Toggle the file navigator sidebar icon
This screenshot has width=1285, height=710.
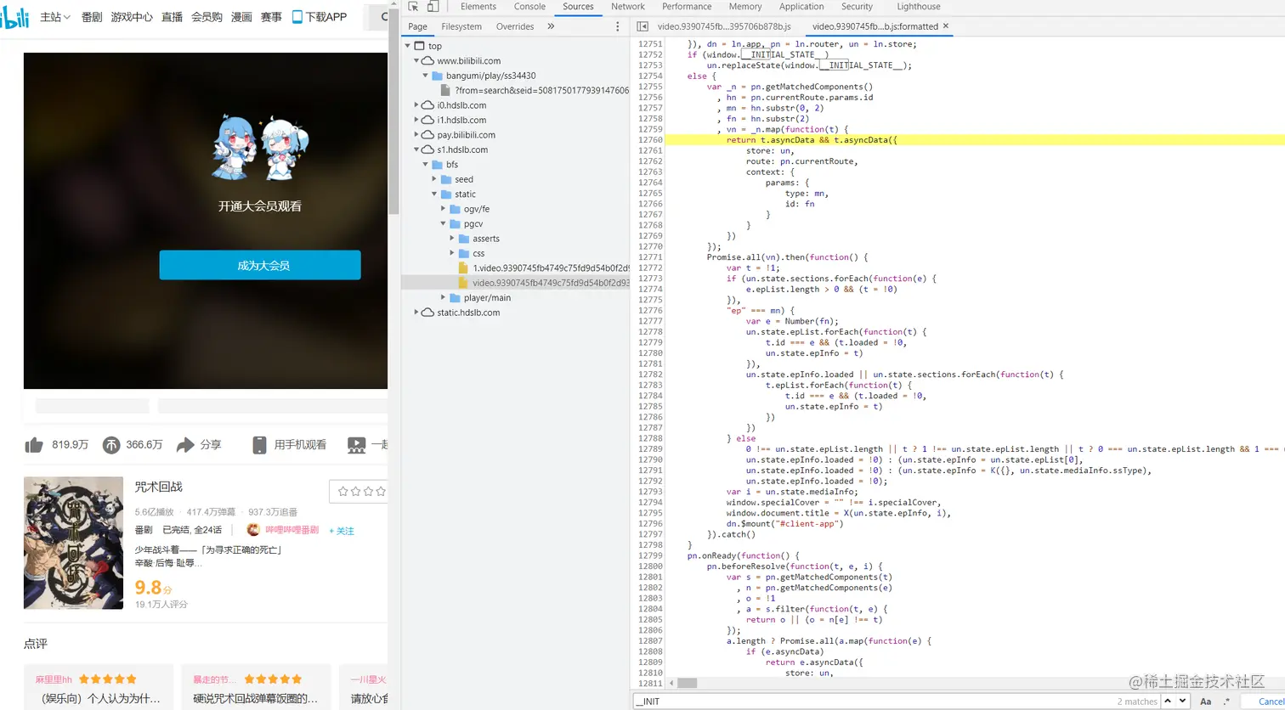[x=642, y=26]
